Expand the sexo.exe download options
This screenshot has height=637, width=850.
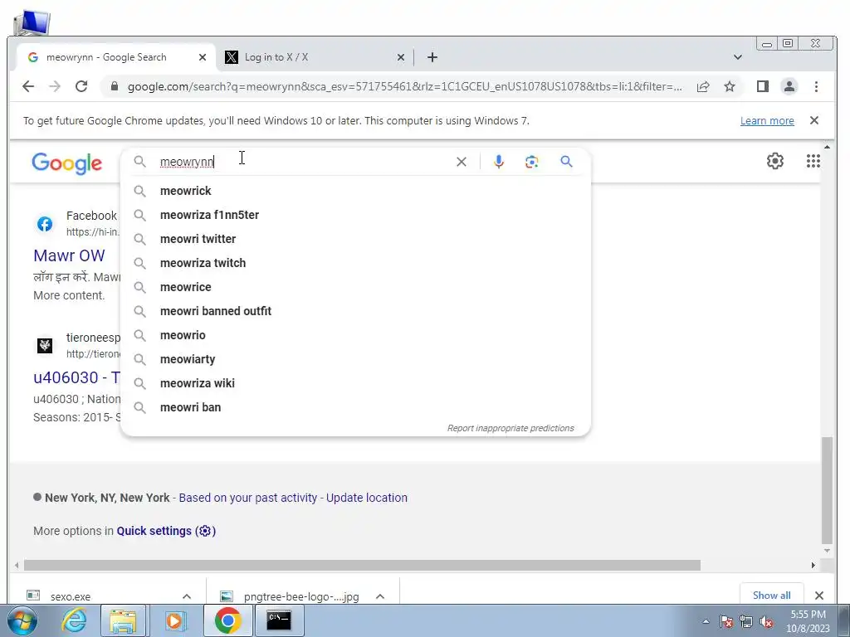coord(187,596)
